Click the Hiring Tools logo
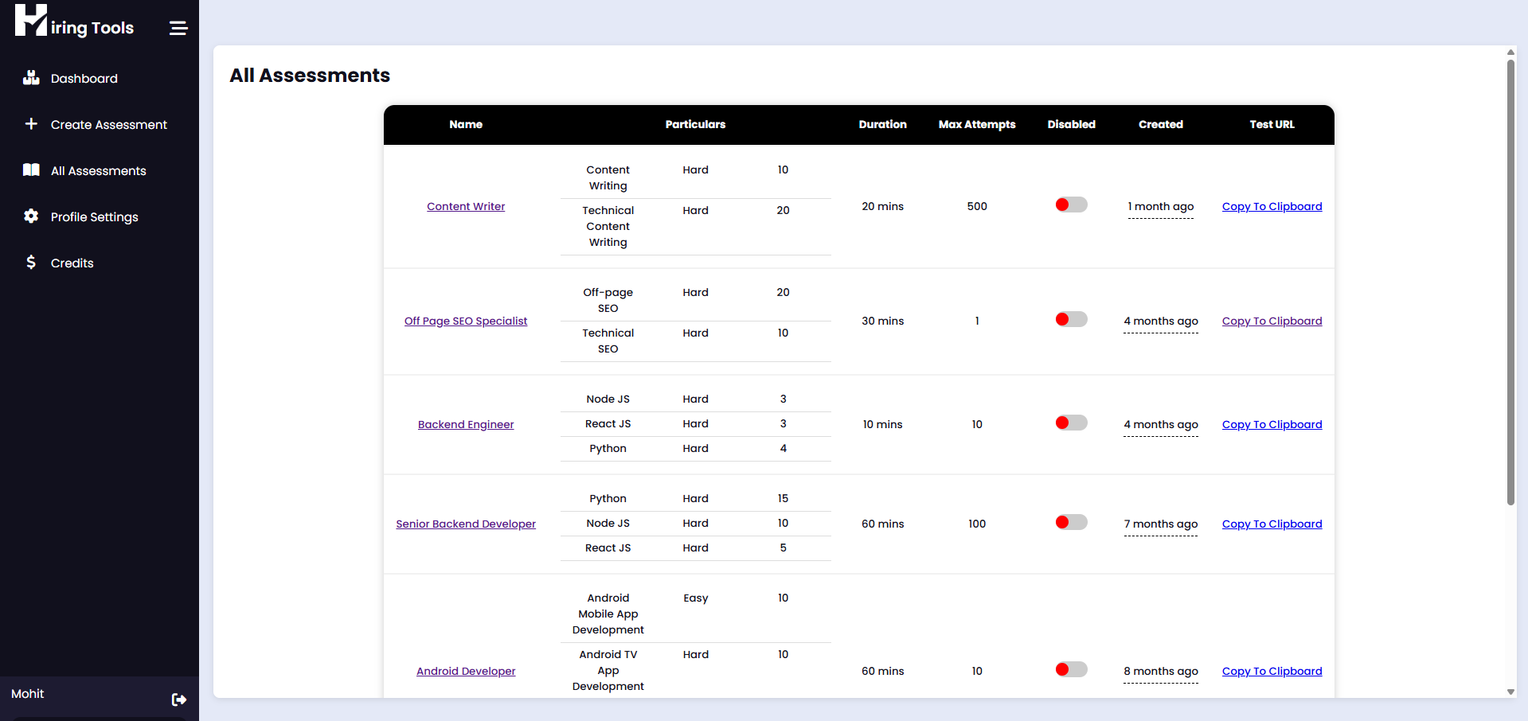Image resolution: width=1528 pixels, height=721 pixels. pyautogui.click(x=74, y=21)
